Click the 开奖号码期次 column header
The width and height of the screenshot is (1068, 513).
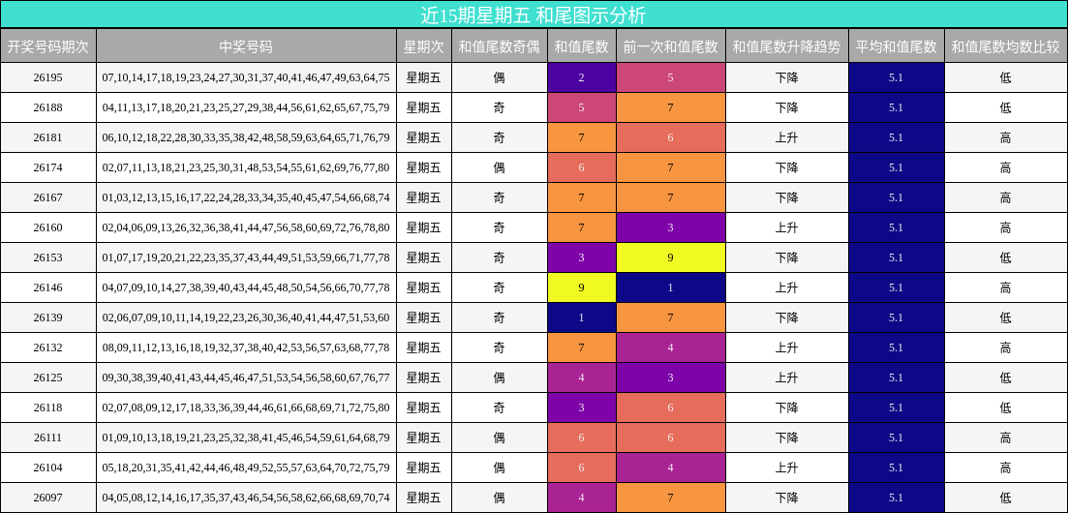click(x=48, y=46)
